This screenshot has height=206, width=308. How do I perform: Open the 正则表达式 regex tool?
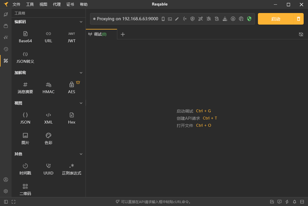71,169
